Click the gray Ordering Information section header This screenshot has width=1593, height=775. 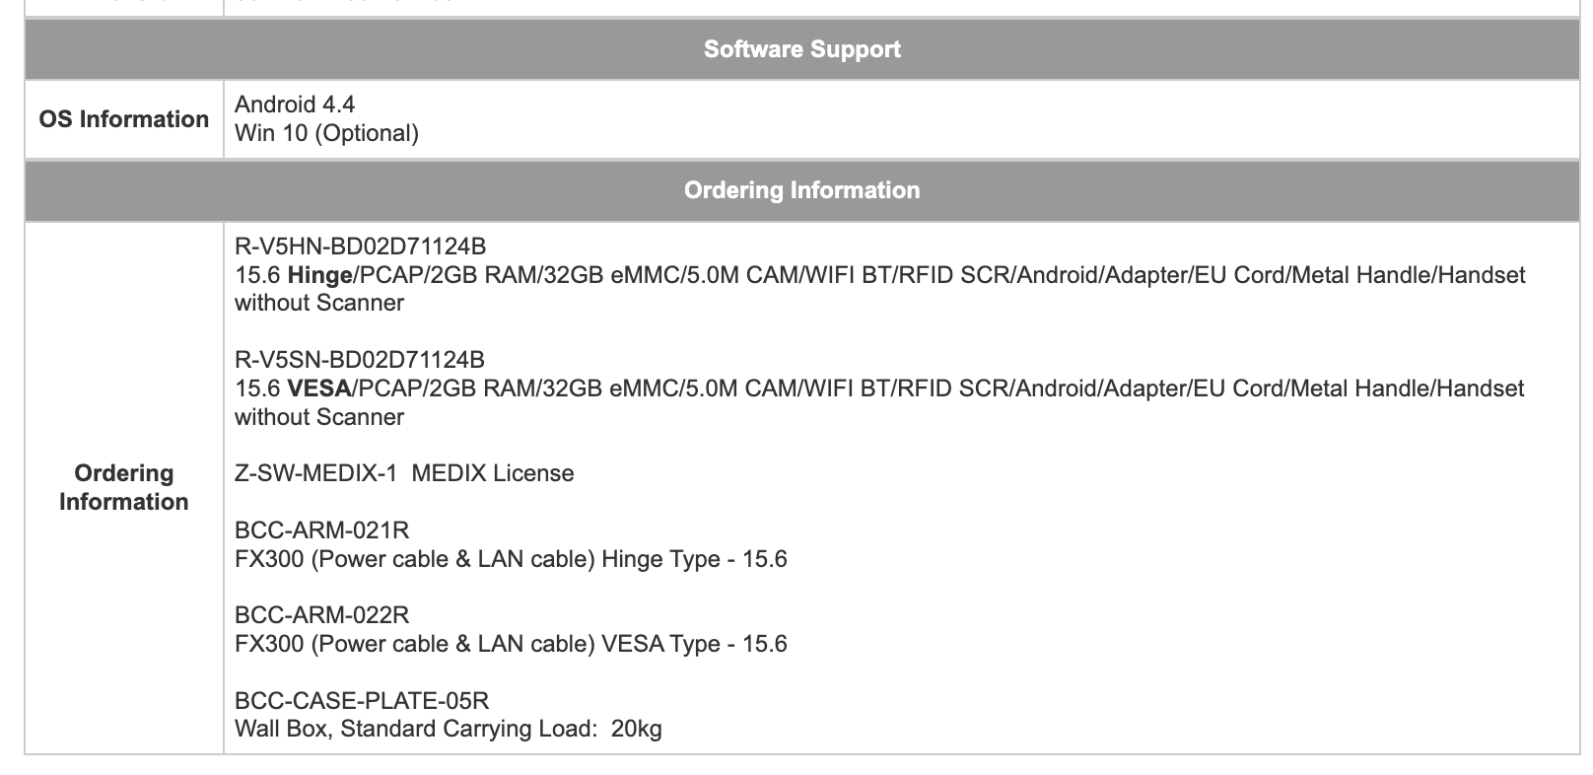(801, 190)
